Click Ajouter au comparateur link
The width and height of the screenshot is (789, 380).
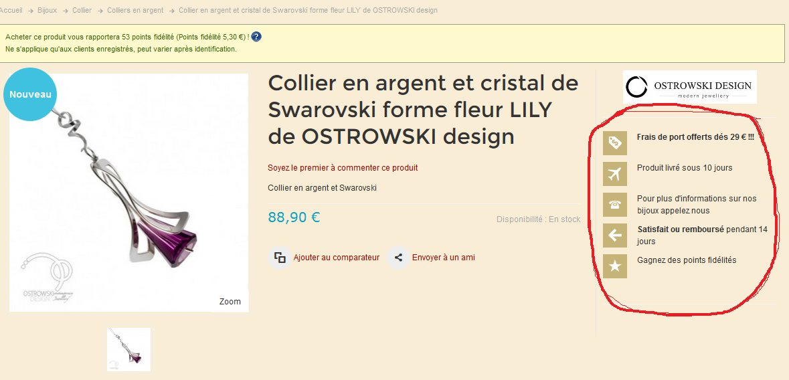click(336, 257)
